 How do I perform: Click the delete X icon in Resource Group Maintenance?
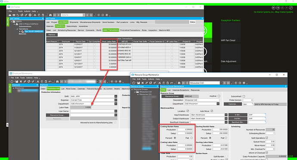click(x=142, y=83)
